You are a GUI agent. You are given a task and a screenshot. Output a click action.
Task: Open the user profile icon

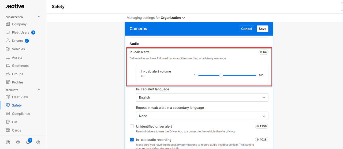point(38,142)
